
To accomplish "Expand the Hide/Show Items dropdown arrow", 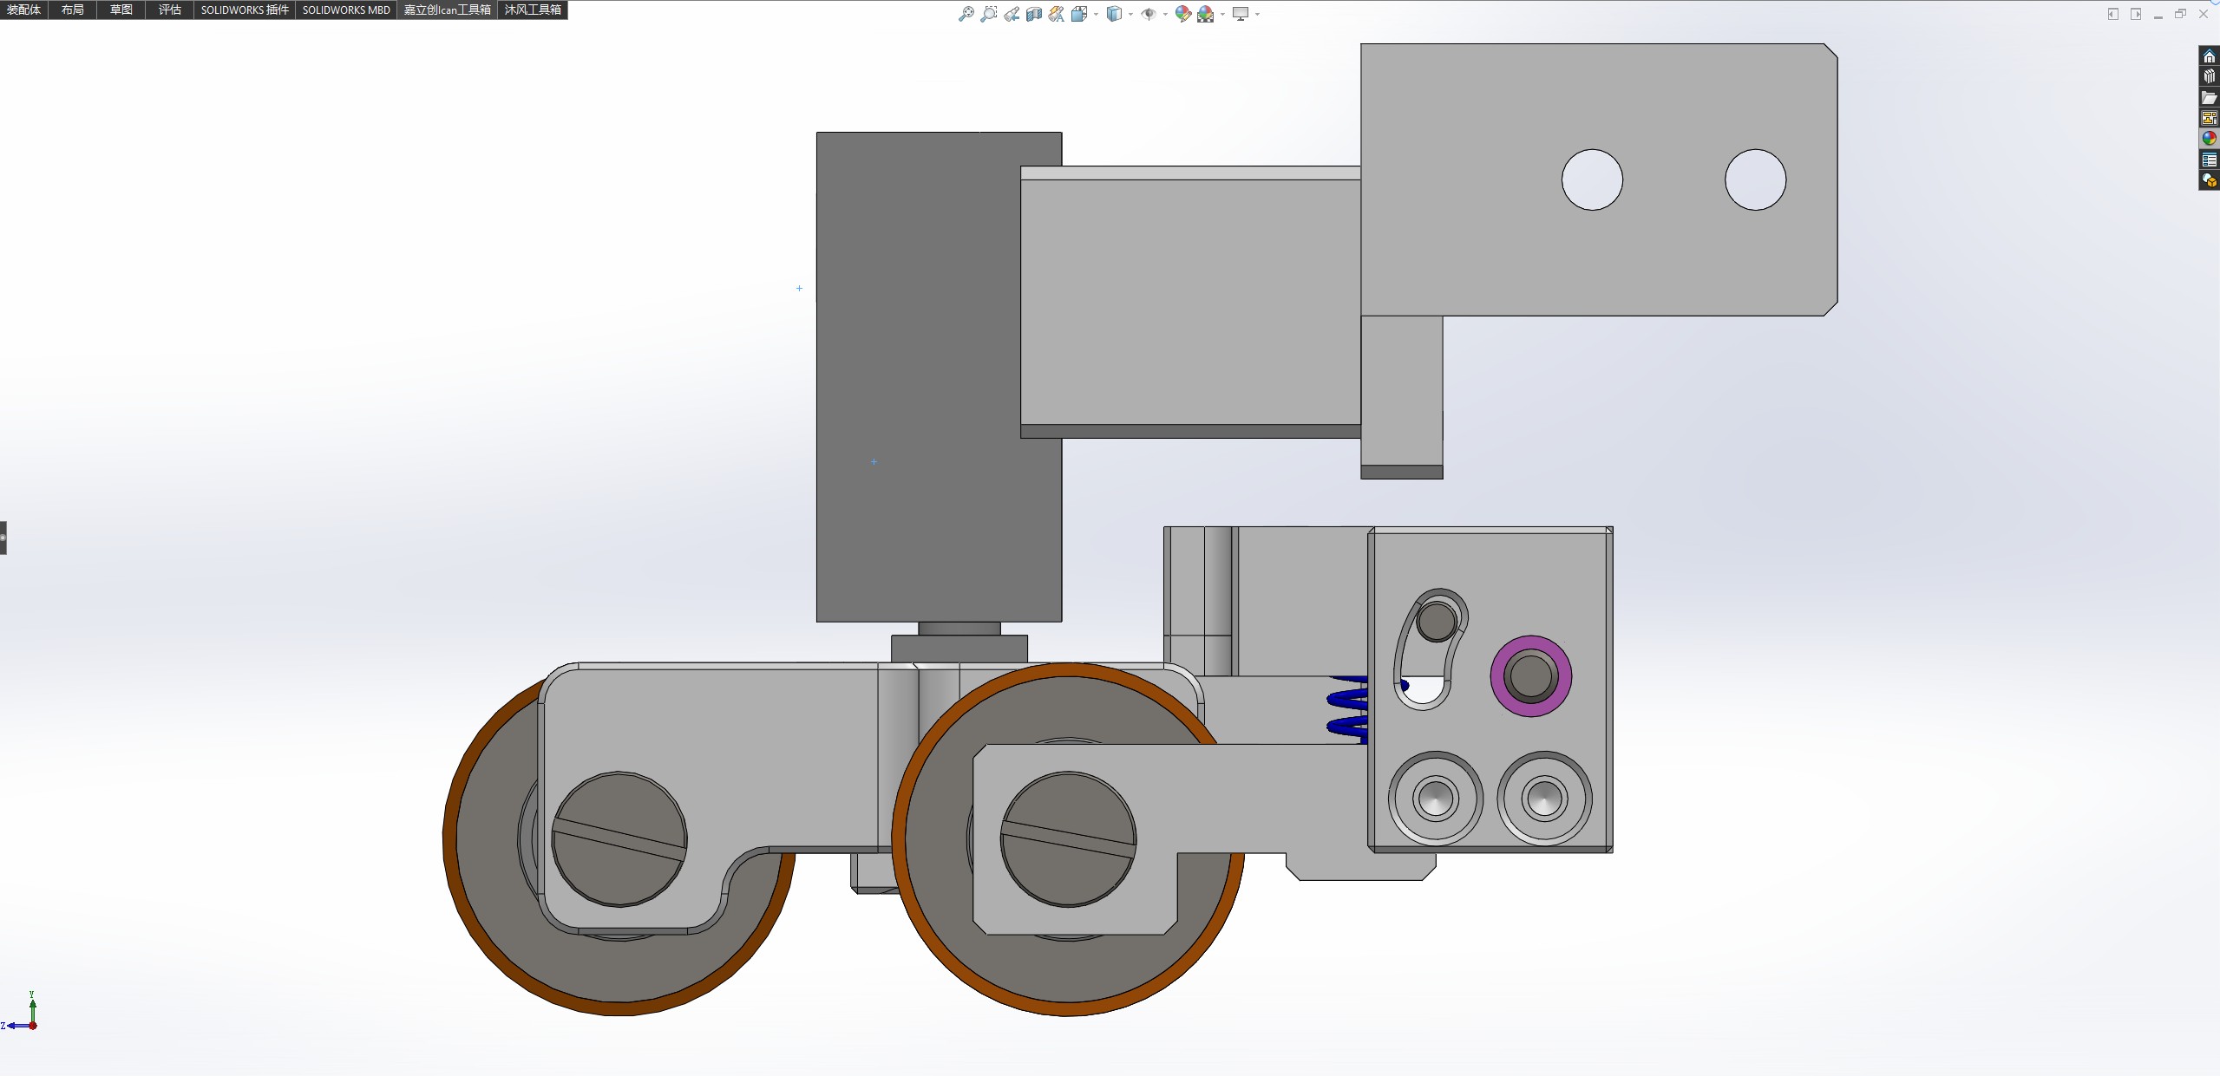I will [x=1164, y=15].
